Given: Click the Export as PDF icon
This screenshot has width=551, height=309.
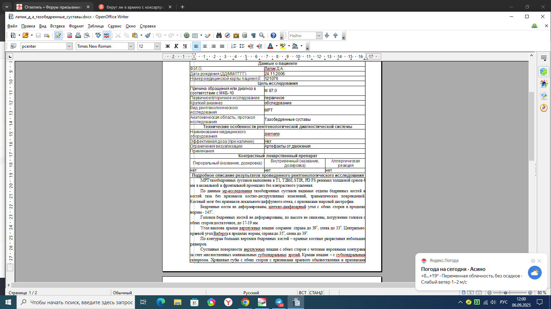Looking at the screenshot, I should pyautogui.click(x=70, y=35).
